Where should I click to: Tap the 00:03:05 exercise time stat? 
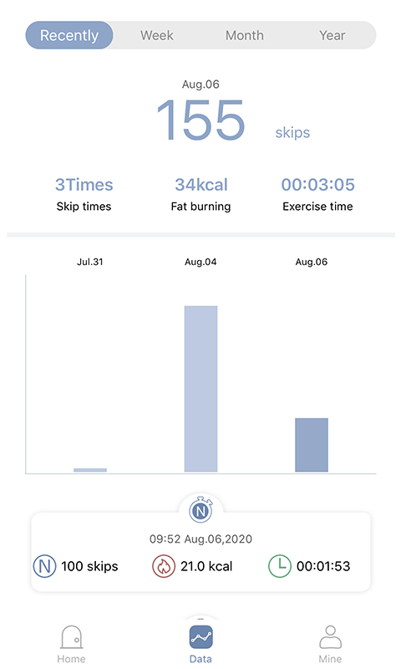[318, 195]
